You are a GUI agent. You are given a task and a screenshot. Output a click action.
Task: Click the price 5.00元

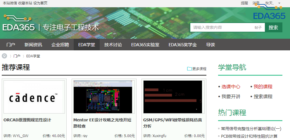click(129, 136)
